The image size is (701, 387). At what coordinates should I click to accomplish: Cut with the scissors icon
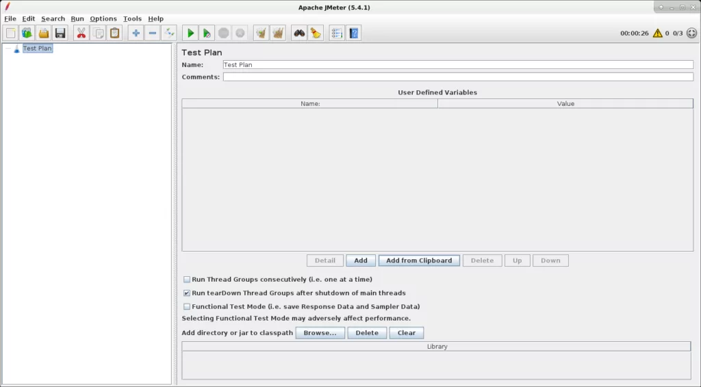point(81,33)
